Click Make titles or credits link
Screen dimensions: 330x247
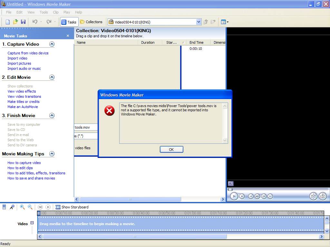[x=23, y=102]
